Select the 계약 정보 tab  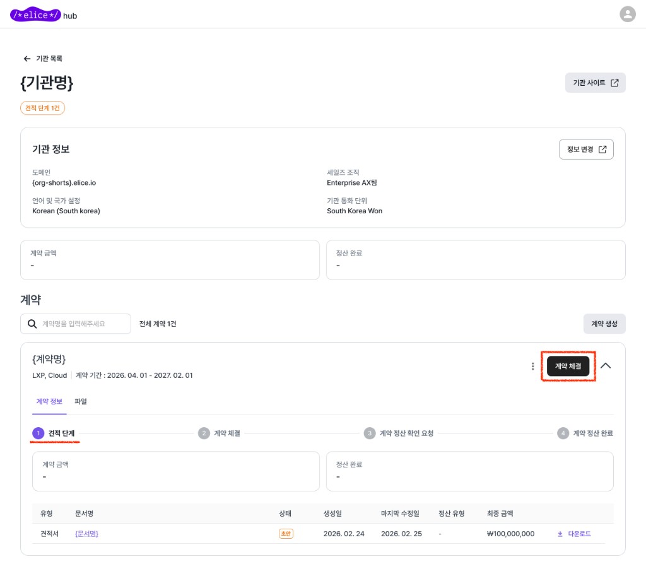click(49, 401)
